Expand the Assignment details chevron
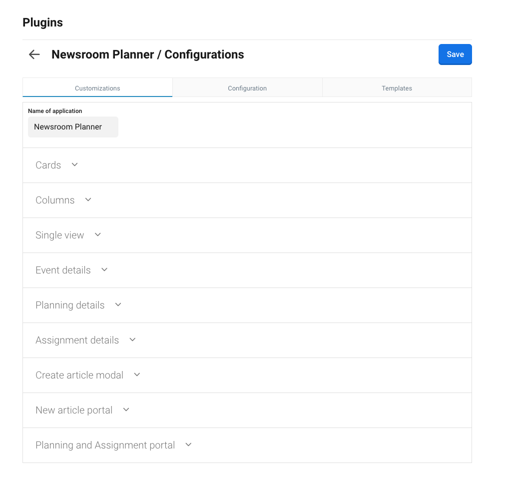 click(x=133, y=339)
